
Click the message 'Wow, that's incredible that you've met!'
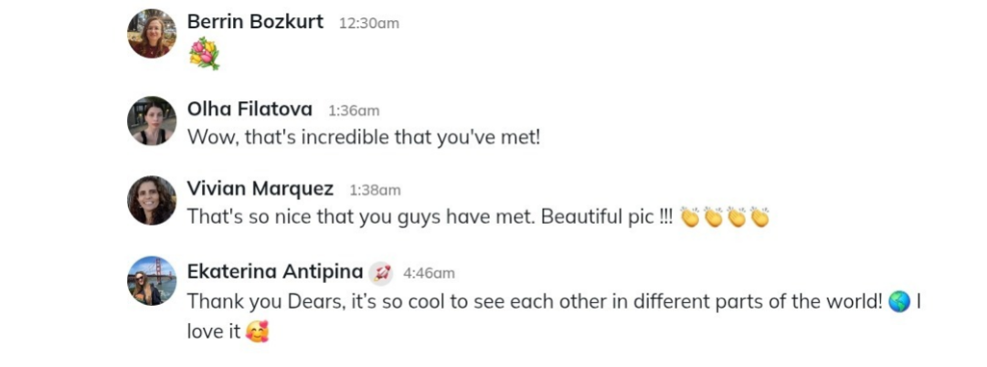[364, 138]
